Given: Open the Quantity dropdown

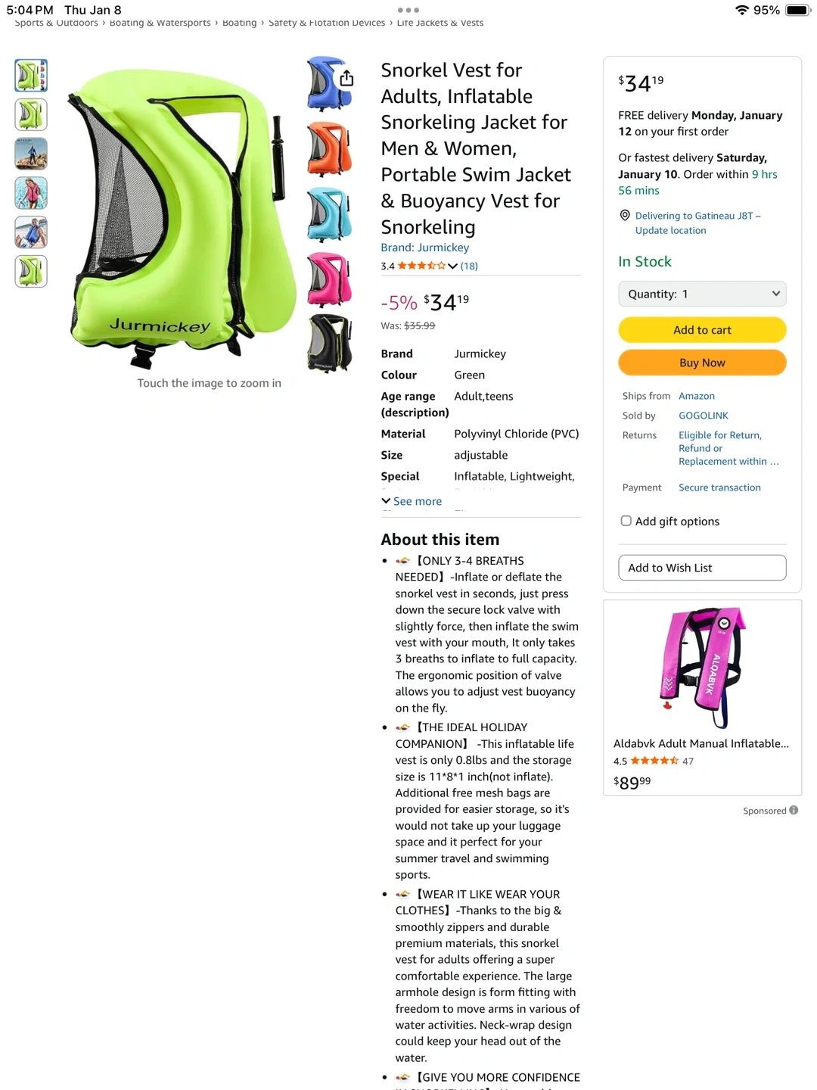Looking at the screenshot, I should pos(702,294).
